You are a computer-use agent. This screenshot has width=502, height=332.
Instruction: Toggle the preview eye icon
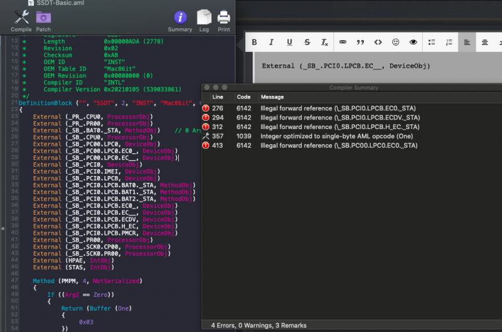(x=413, y=43)
